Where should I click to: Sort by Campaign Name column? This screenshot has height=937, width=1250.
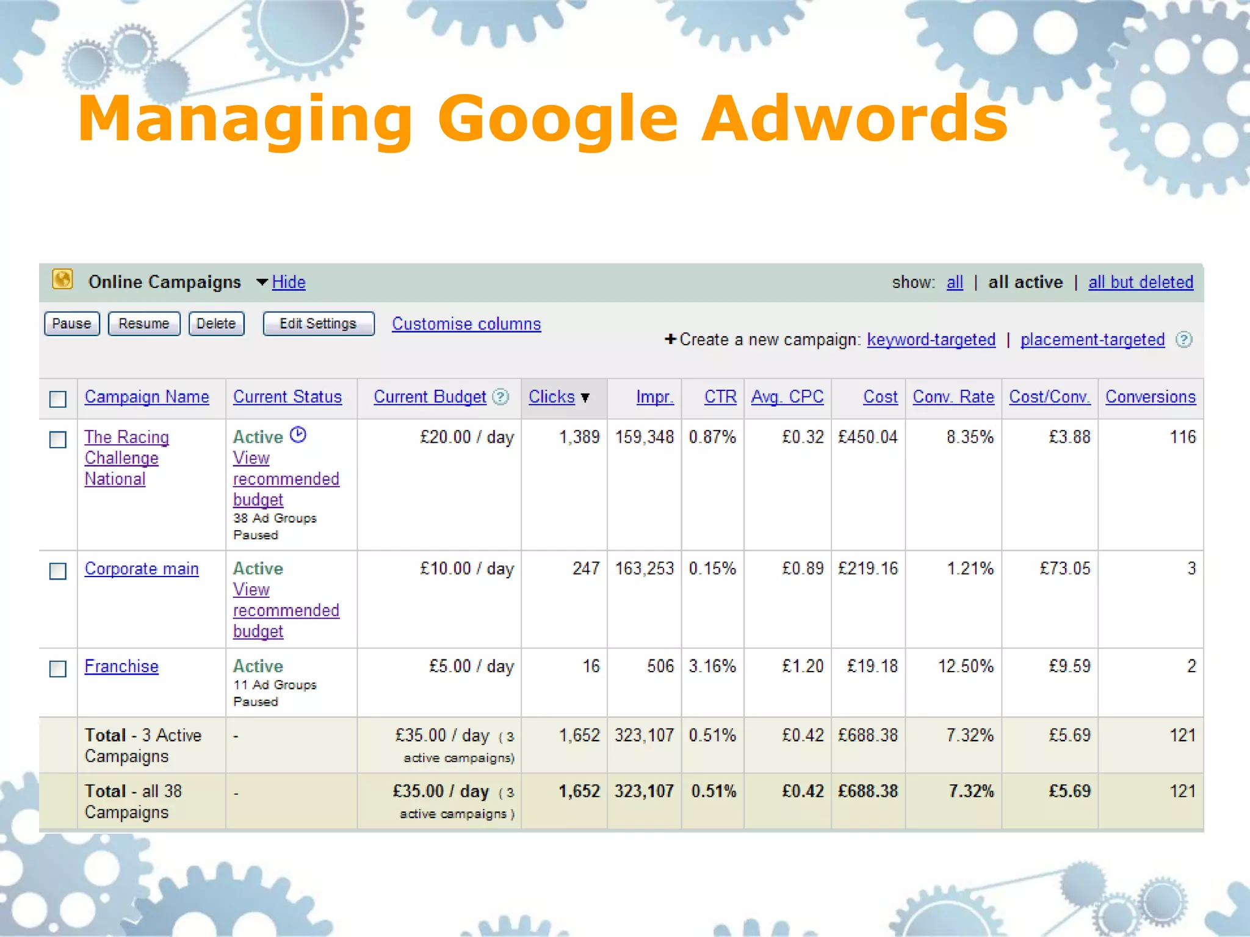tap(146, 397)
